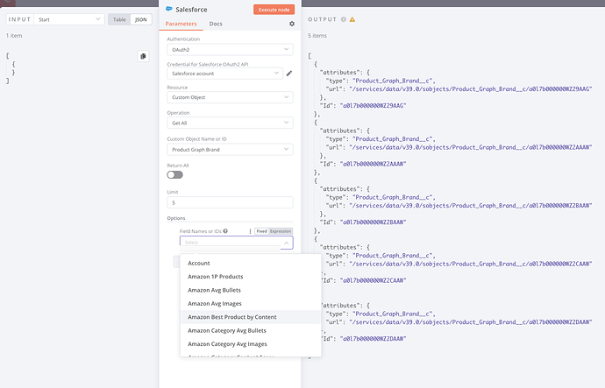Open the Operation Get All dropdown

[x=230, y=123]
